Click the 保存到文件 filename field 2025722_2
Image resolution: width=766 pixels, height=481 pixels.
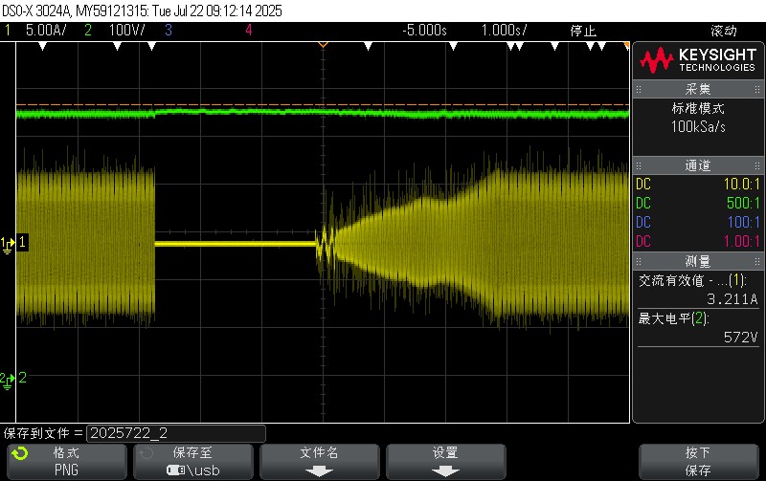175,433
